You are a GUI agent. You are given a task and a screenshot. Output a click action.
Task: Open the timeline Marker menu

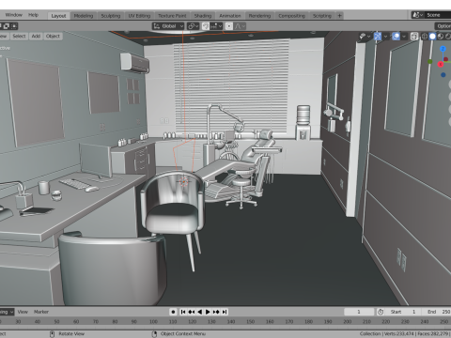pos(41,312)
